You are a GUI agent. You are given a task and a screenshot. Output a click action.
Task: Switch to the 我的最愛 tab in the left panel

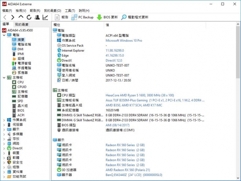coord(22,24)
